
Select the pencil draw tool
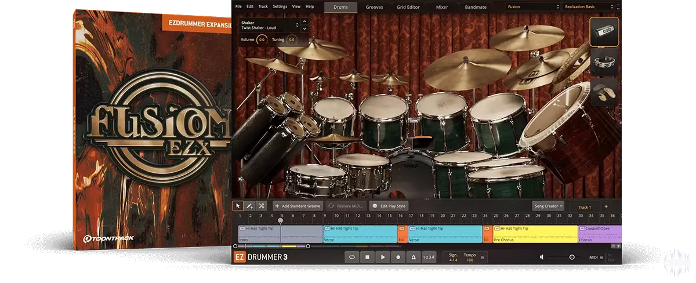pyautogui.click(x=249, y=206)
